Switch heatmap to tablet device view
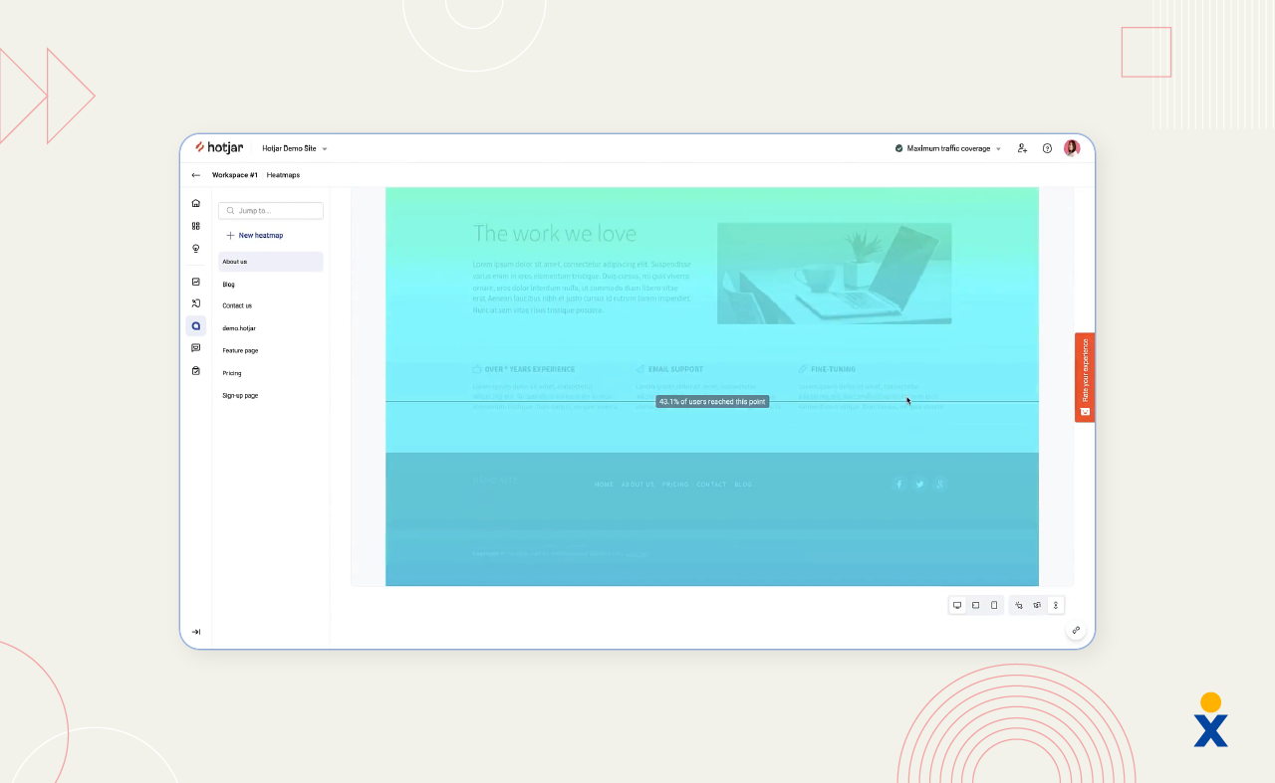1275x783 pixels. [975, 605]
